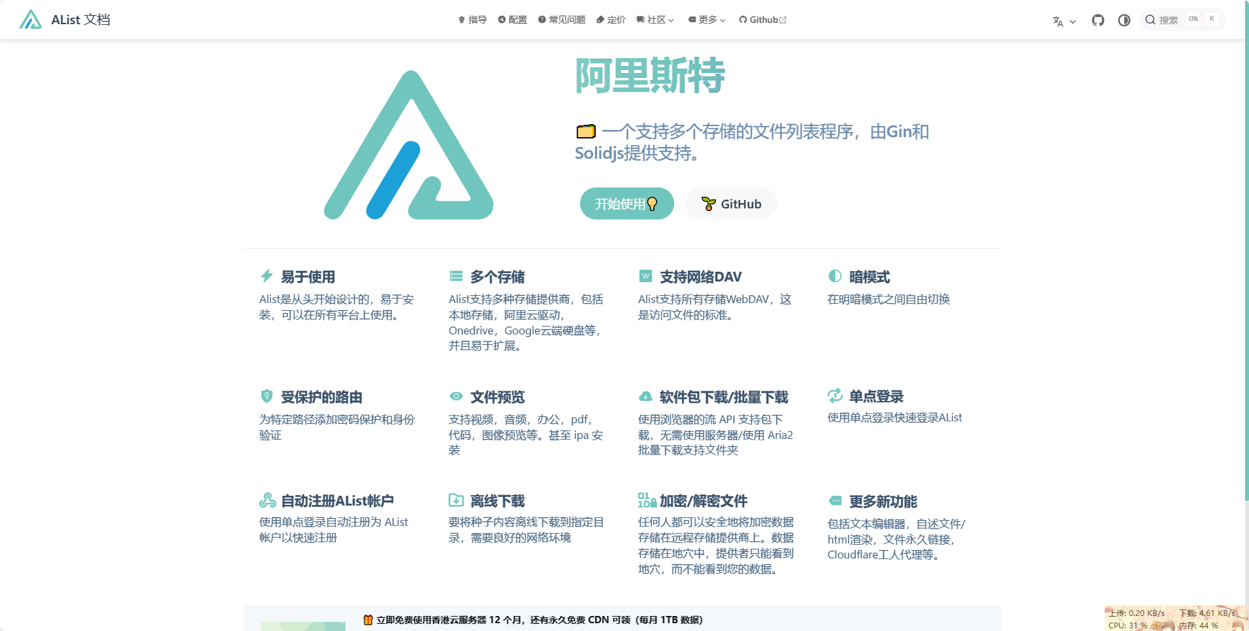Viewport: 1249px width, 631px height.
Task: Click the binary lock icon beside 加密/解密文件
Action: 647,500
